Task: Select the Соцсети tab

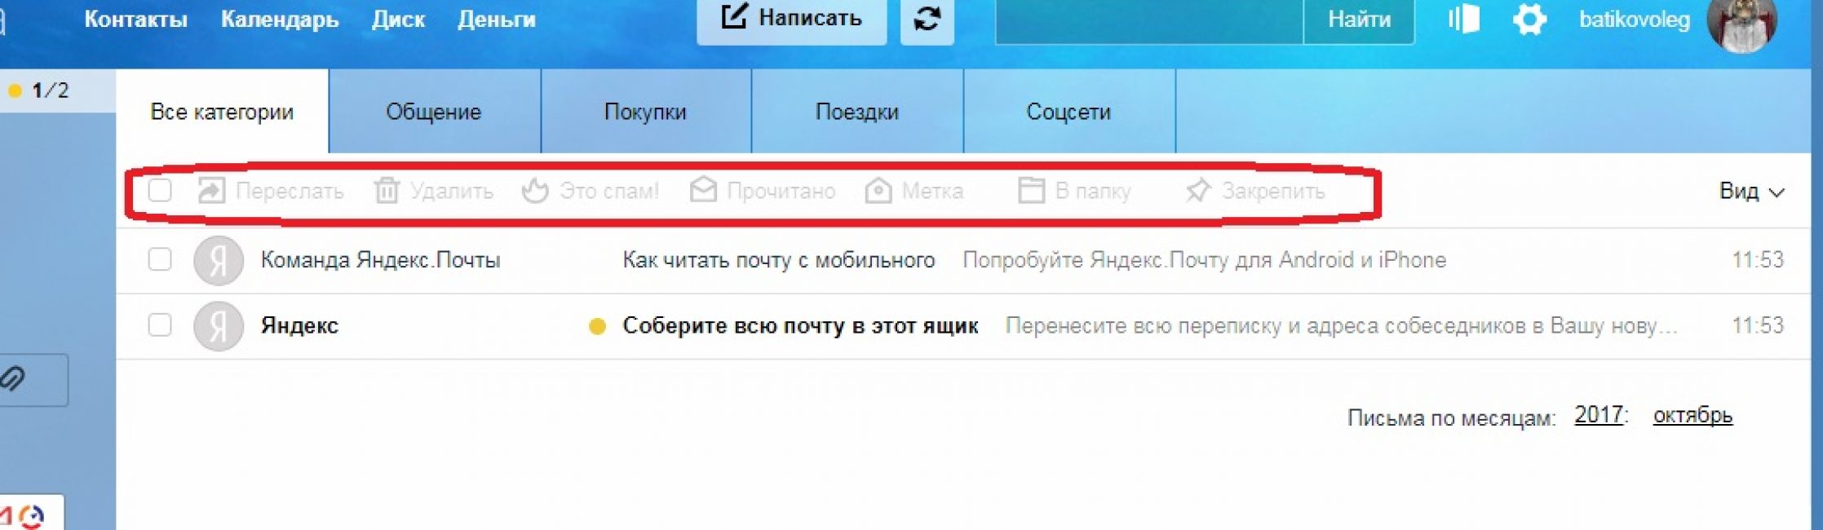Action: pyautogui.click(x=1069, y=112)
